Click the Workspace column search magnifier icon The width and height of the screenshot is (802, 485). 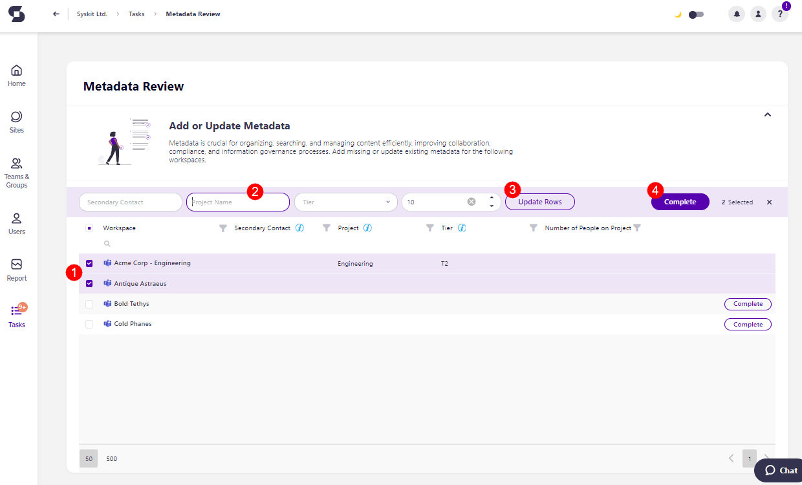tap(107, 244)
